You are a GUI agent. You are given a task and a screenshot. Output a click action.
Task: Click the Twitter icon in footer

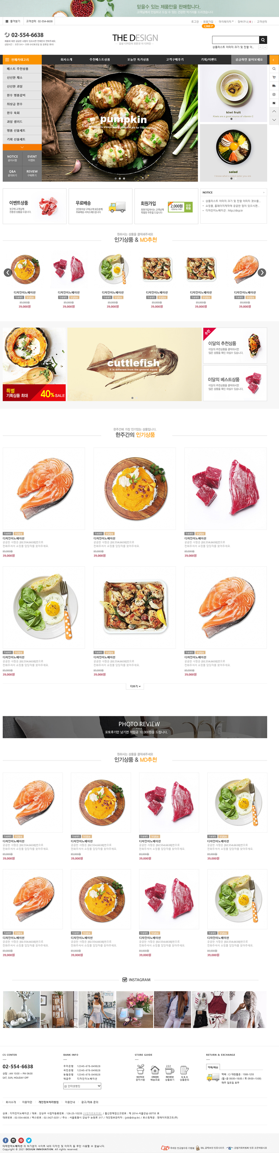29,1140
